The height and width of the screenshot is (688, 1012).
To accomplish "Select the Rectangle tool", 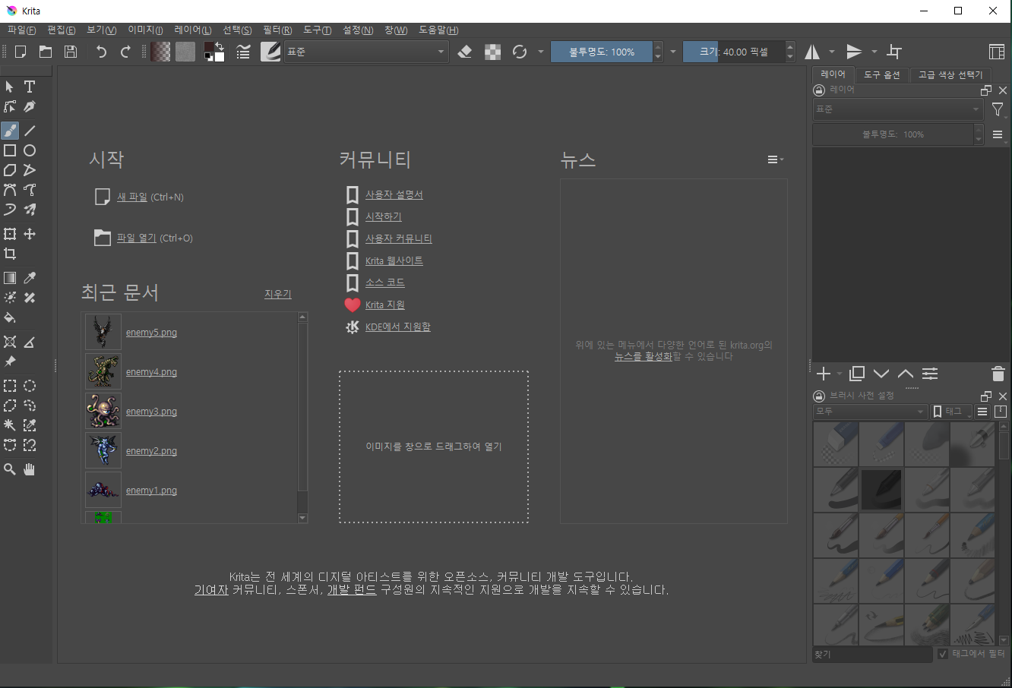I will 10,150.
